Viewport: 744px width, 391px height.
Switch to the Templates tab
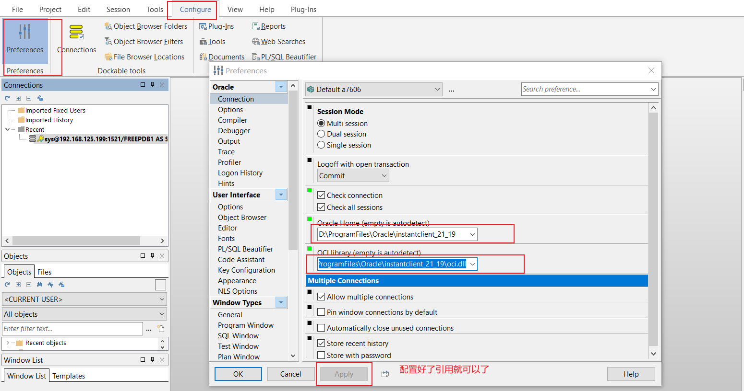[69, 376]
